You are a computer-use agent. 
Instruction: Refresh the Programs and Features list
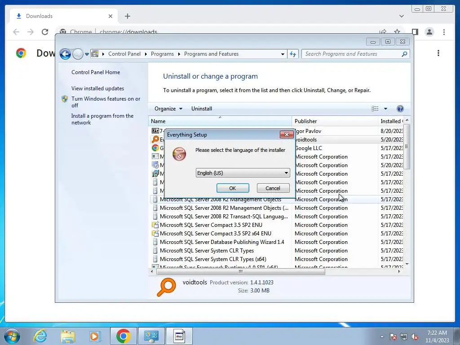point(293,54)
